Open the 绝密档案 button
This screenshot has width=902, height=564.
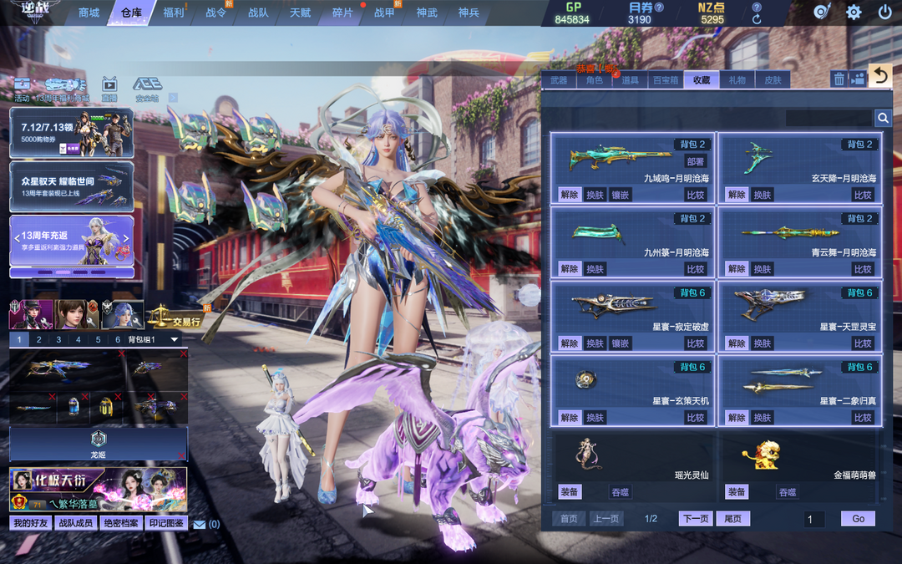(x=121, y=523)
